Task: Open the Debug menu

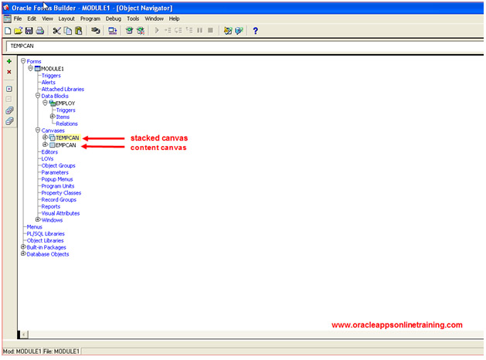Action: click(x=113, y=18)
